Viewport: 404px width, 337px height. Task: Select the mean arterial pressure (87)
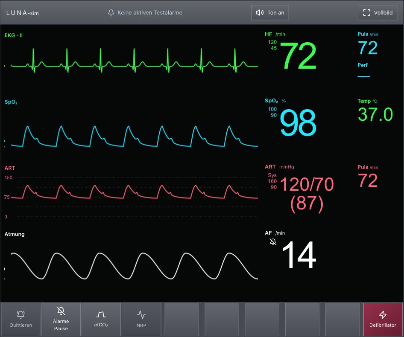(307, 204)
